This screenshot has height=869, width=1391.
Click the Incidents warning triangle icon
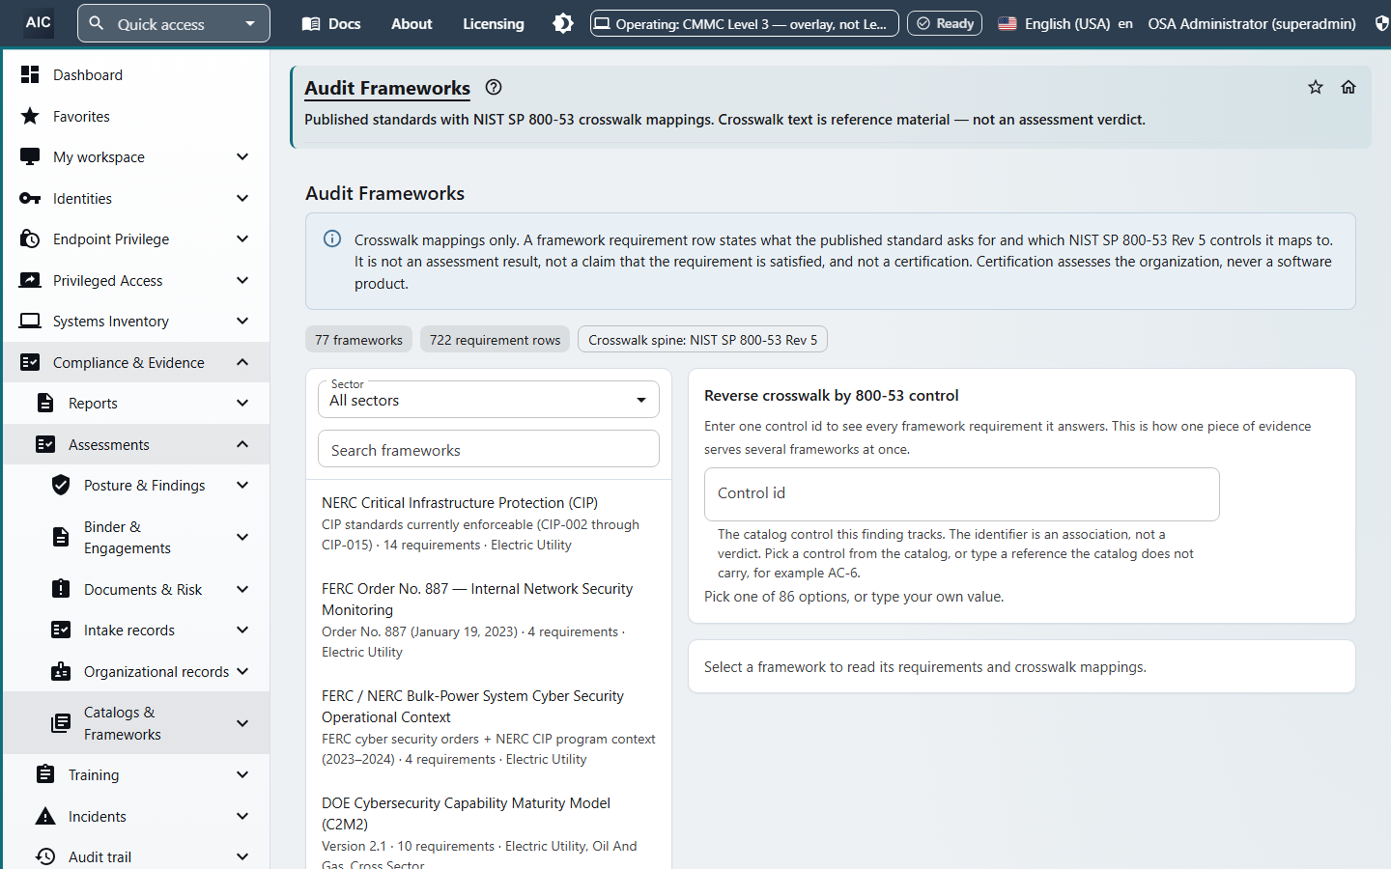tap(45, 816)
